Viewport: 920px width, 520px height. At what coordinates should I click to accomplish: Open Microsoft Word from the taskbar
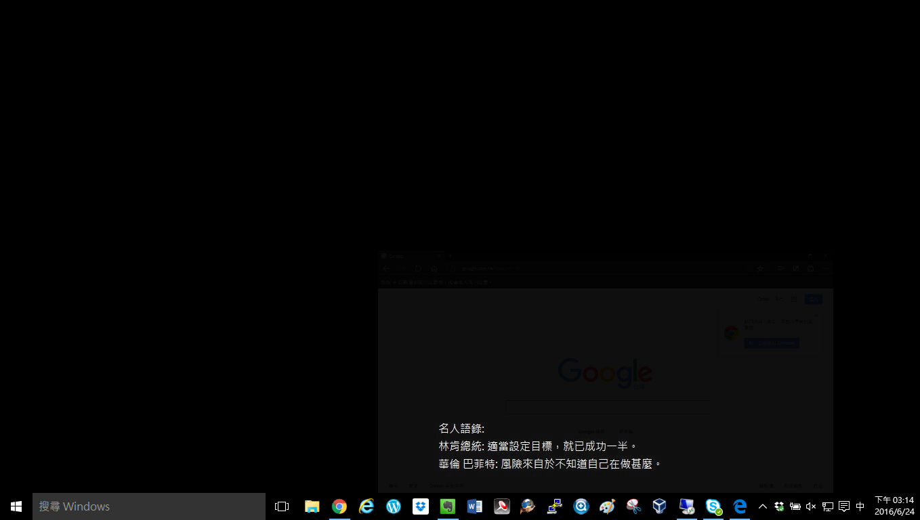tap(474, 506)
